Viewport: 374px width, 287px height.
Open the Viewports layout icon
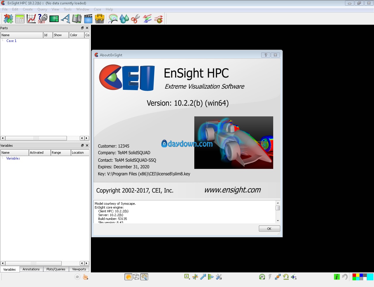pos(54,19)
